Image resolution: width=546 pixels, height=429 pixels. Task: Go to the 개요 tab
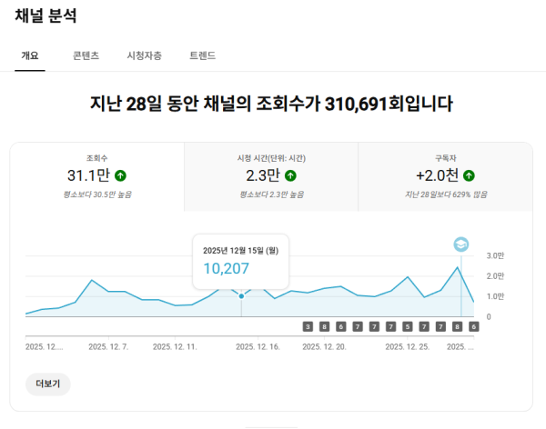(30, 55)
